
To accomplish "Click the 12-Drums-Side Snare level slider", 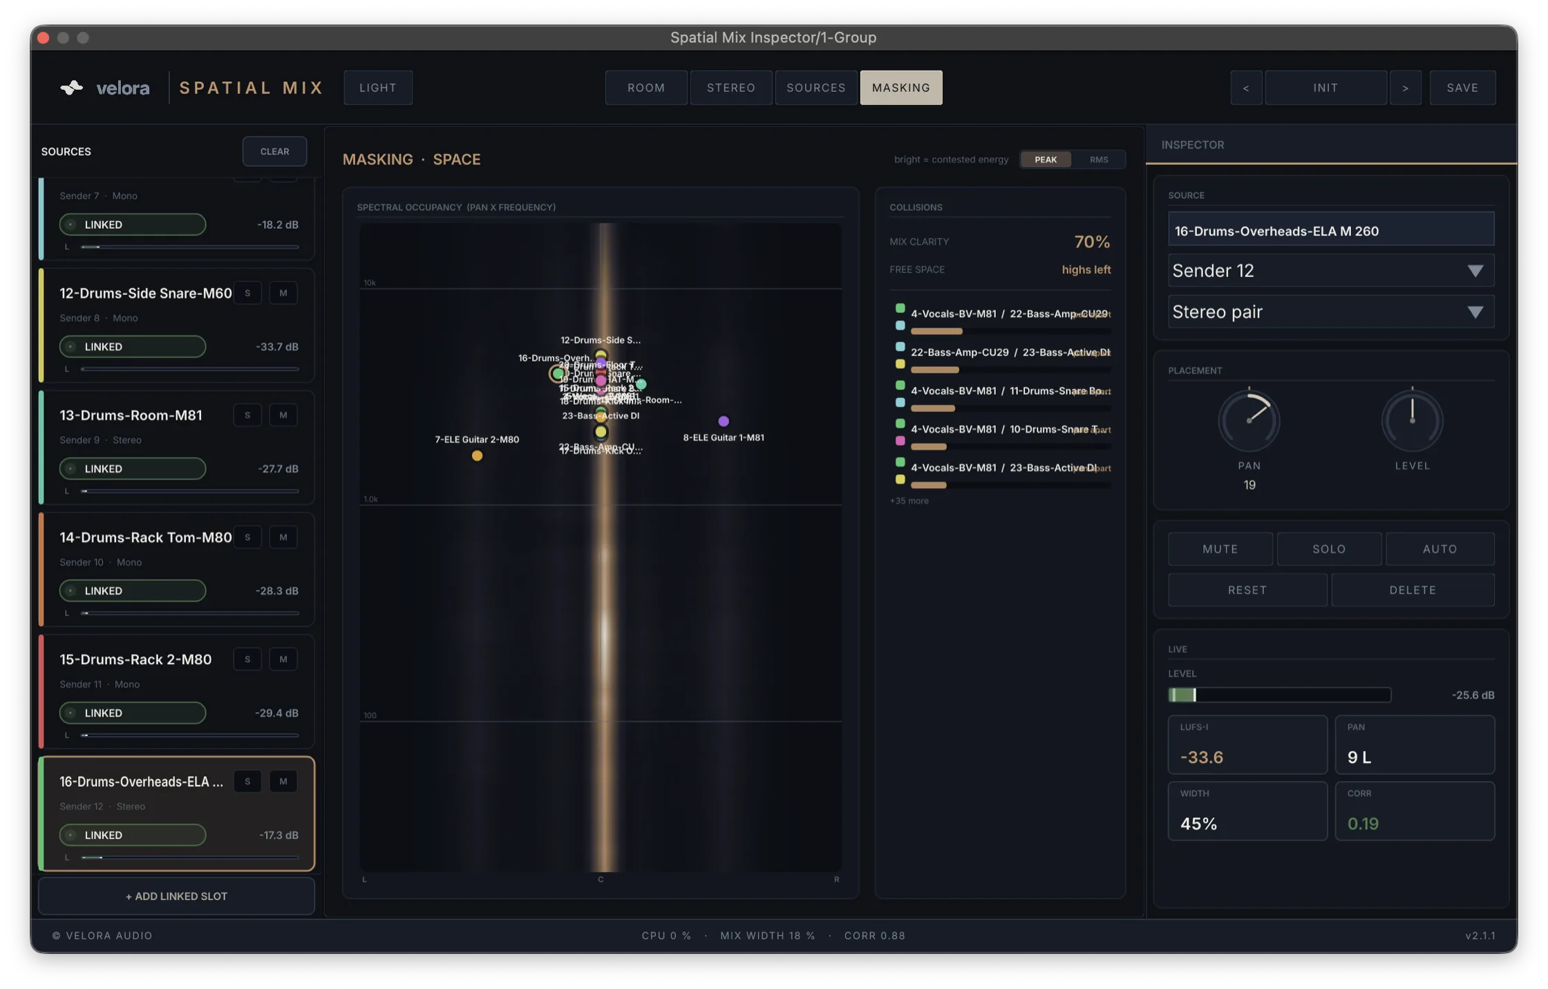I will [189, 369].
